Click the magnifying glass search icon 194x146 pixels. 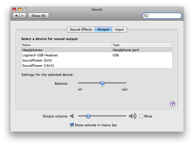(145, 16)
